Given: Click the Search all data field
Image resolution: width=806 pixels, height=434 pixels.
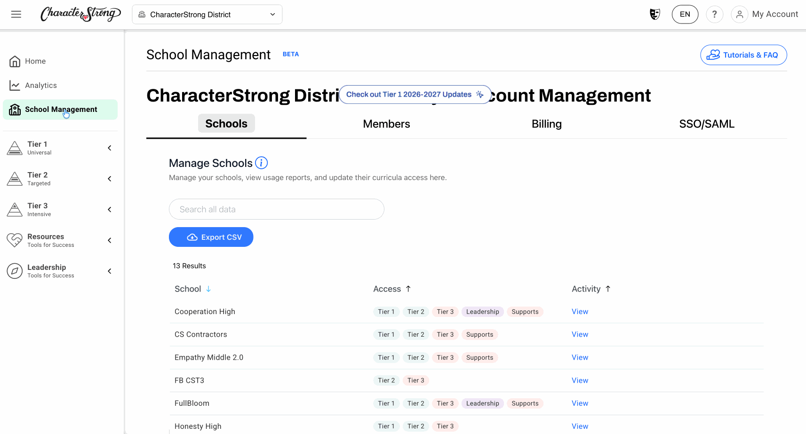Looking at the screenshot, I should [x=277, y=209].
